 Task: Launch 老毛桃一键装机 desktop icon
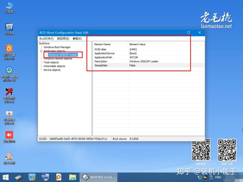click(9, 74)
